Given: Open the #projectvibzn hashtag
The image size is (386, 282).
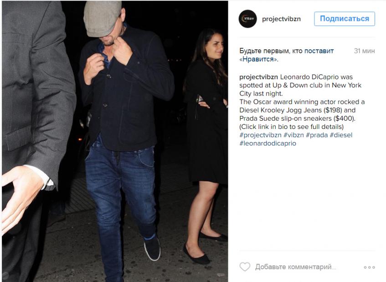Looking at the screenshot, I should (x=260, y=135).
